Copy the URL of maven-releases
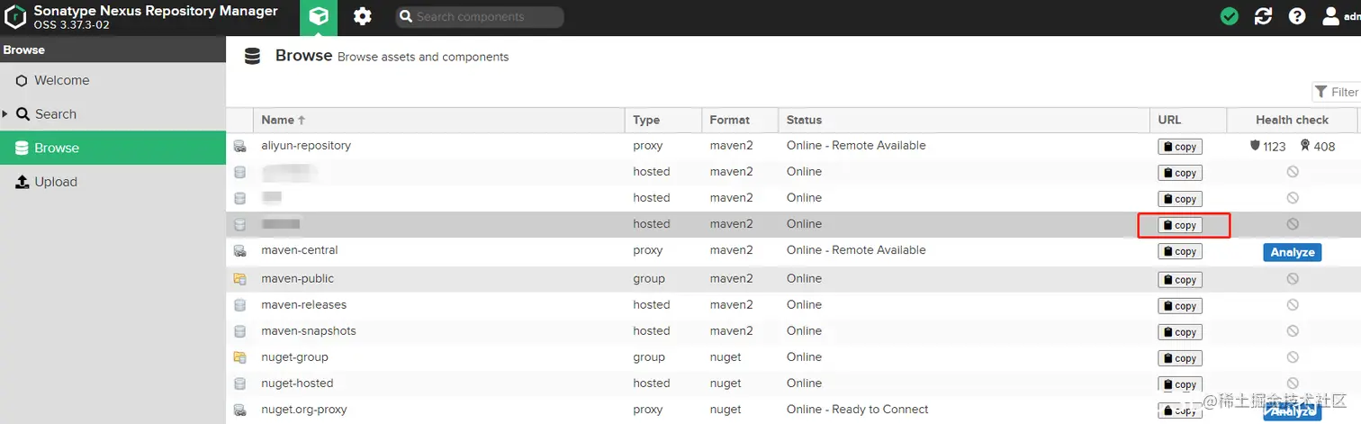The image size is (1361, 424). 1179,306
